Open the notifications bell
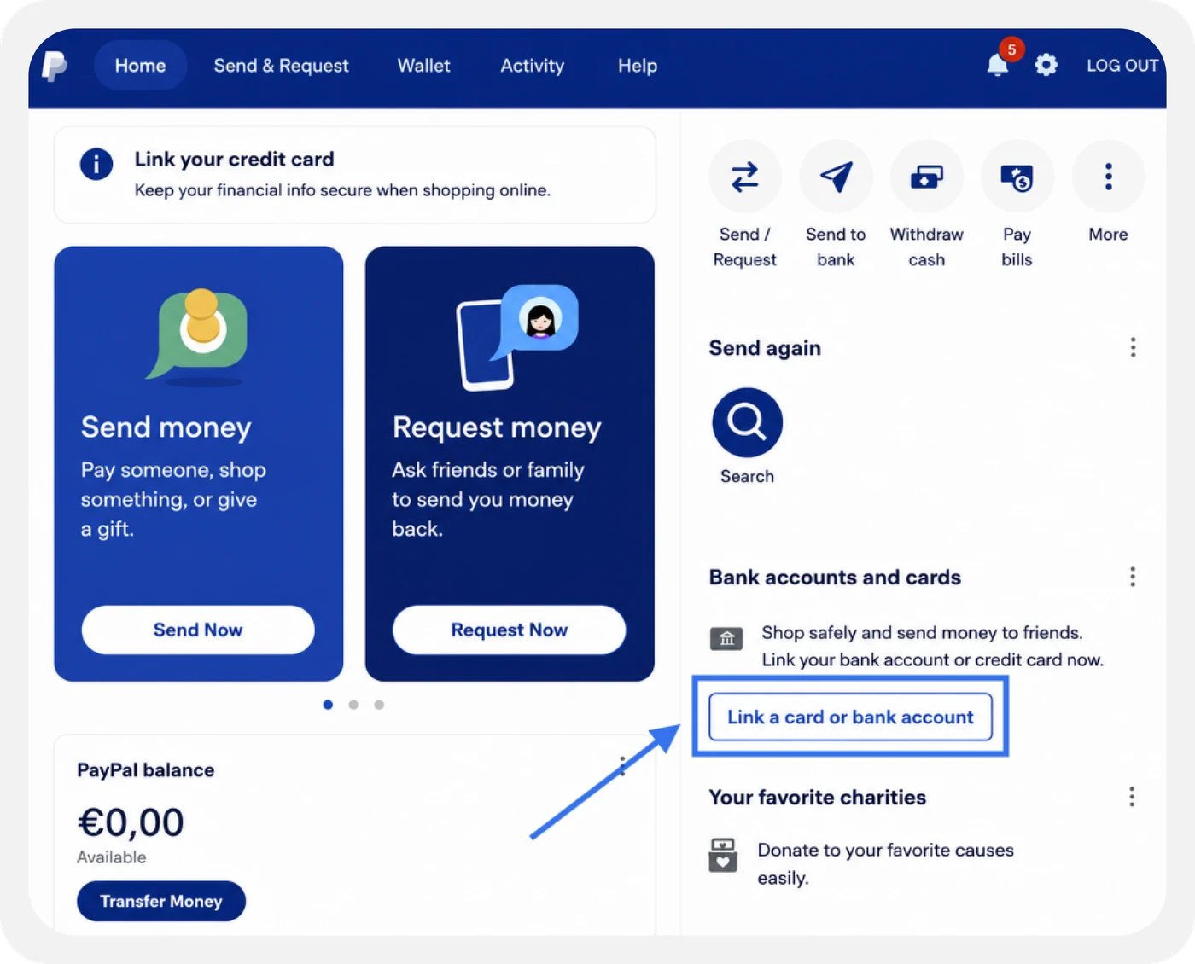This screenshot has width=1195, height=964. (998, 65)
